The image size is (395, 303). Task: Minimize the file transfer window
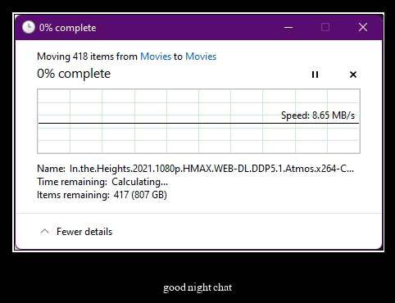pyautogui.click(x=288, y=27)
